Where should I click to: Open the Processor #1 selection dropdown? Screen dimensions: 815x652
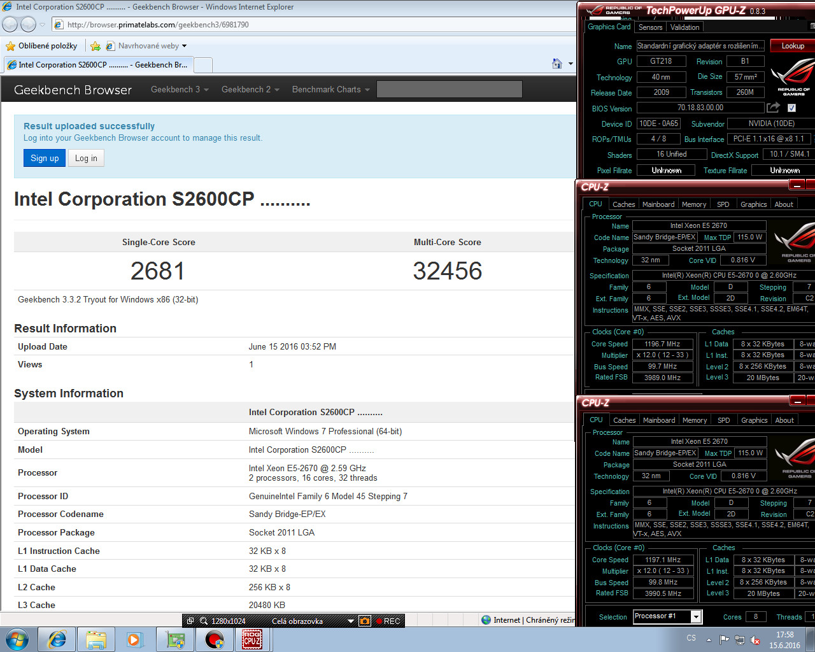696,616
